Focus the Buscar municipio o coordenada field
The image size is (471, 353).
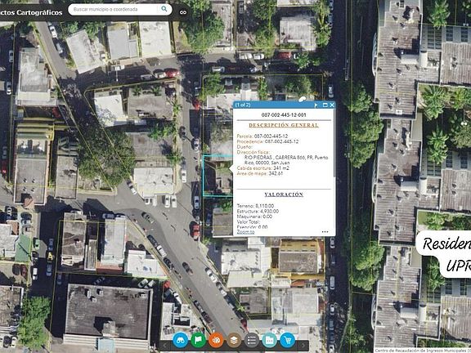point(114,9)
